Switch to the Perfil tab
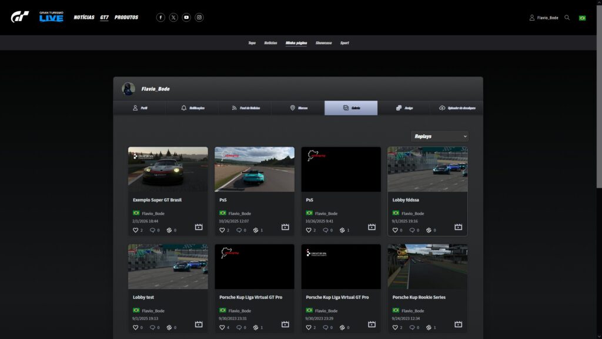This screenshot has width=602, height=339. click(x=140, y=108)
